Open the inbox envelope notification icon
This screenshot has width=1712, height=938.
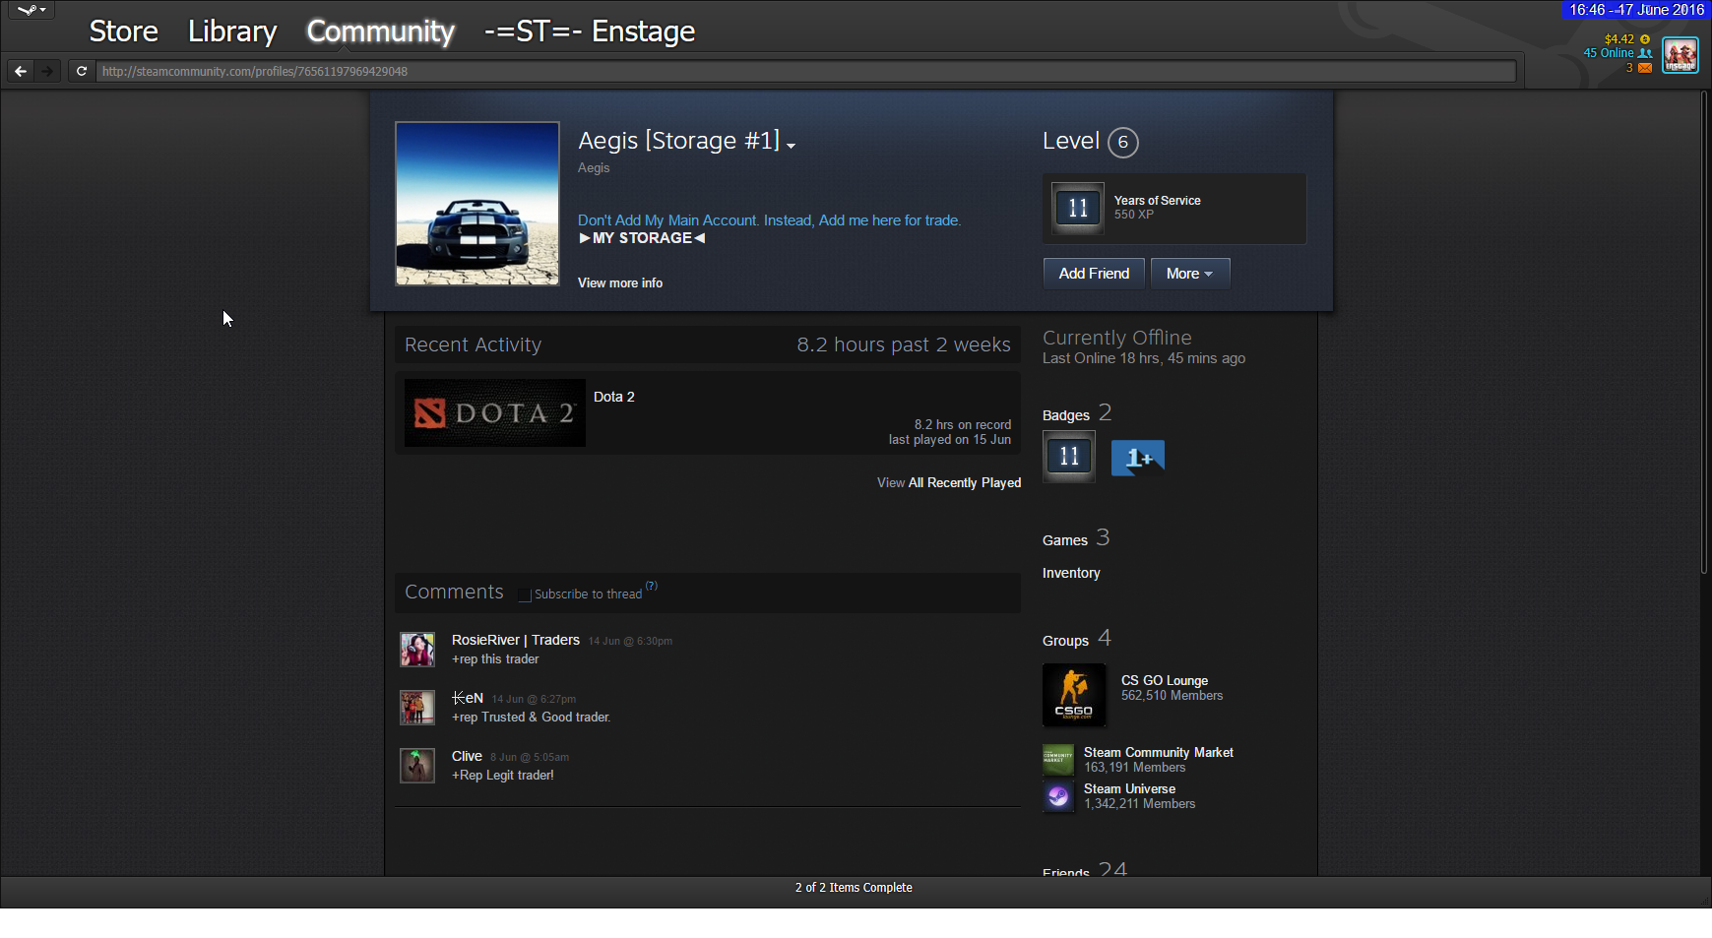click(x=1645, y=68)
